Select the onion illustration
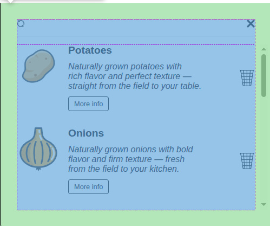 coord(38,149)
